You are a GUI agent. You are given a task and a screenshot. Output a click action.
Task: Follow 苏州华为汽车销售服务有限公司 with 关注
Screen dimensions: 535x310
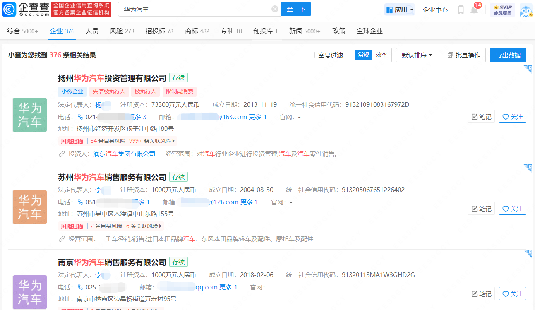coord(513,209)
